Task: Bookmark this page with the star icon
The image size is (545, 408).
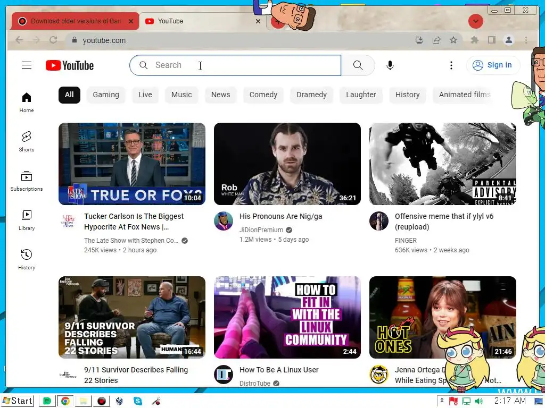Action: pyautogui.click(x=453, y=40)
